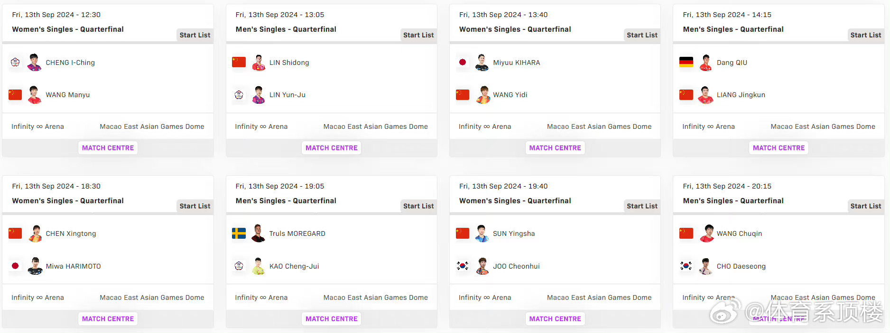The width and height of the screenshot is (890, 333).
Task: Open Start List for the 12:30 Women's Quarterfinal
Action: [195, 35]
